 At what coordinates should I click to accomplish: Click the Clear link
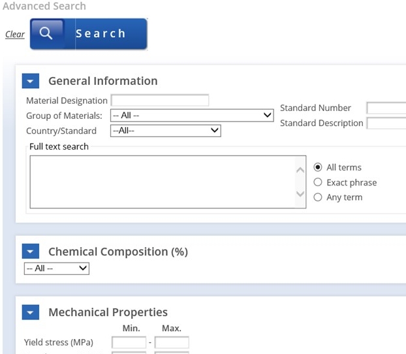pyautogui.click(x=15, y=35)
